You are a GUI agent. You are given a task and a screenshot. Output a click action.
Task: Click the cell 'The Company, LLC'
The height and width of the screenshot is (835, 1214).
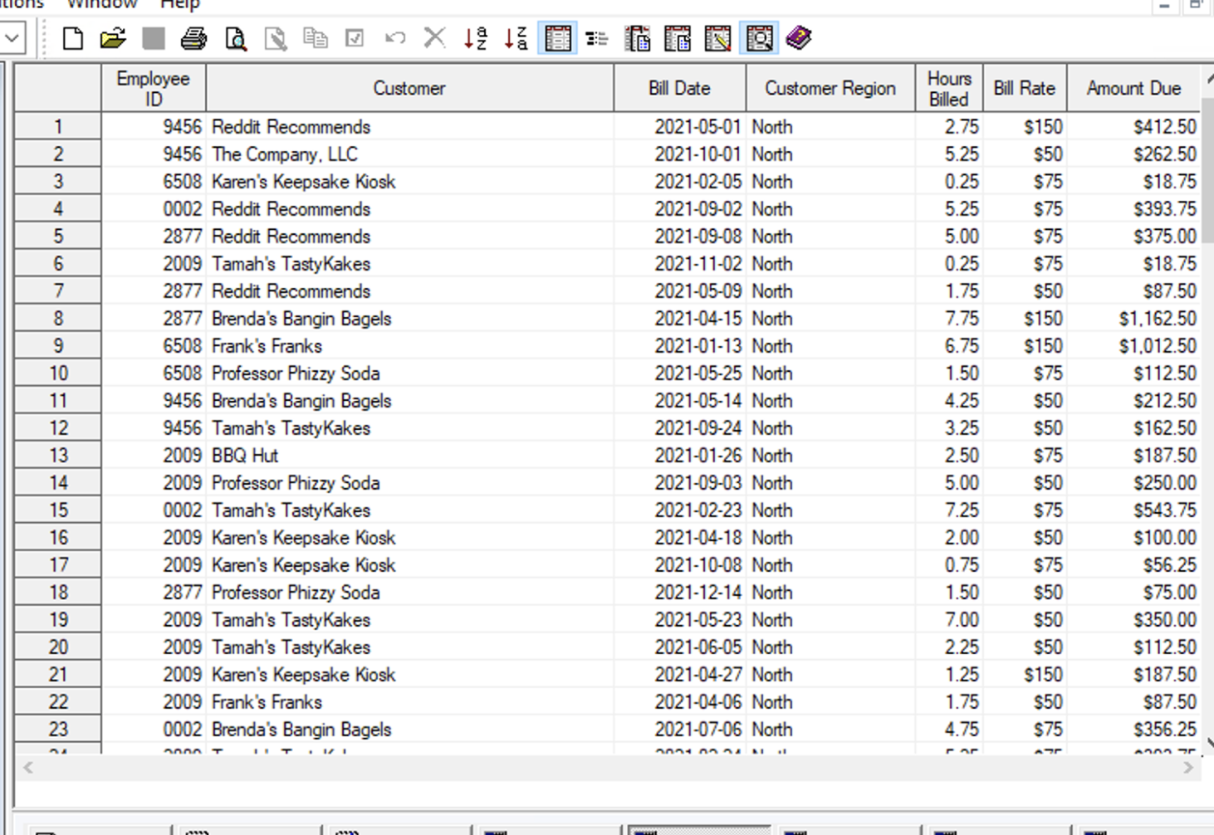(x=409, y=154)
